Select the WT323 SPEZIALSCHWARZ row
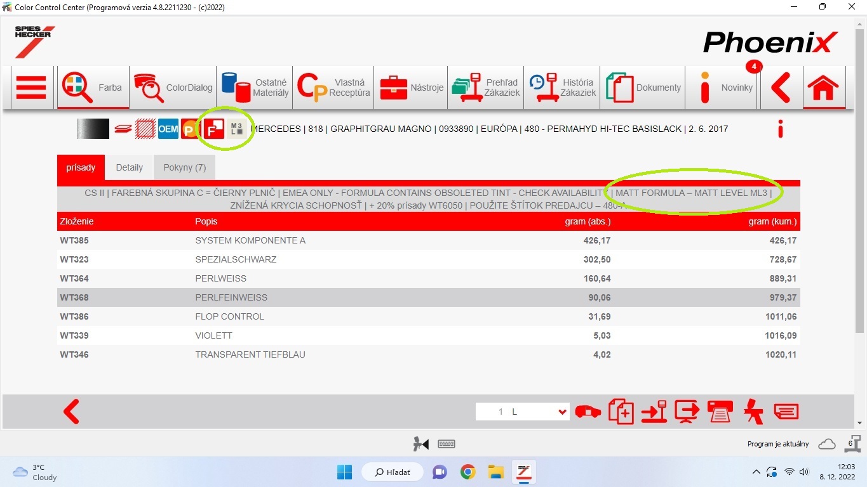 [x=429, y=259]
